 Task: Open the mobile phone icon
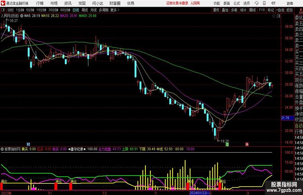265,3
